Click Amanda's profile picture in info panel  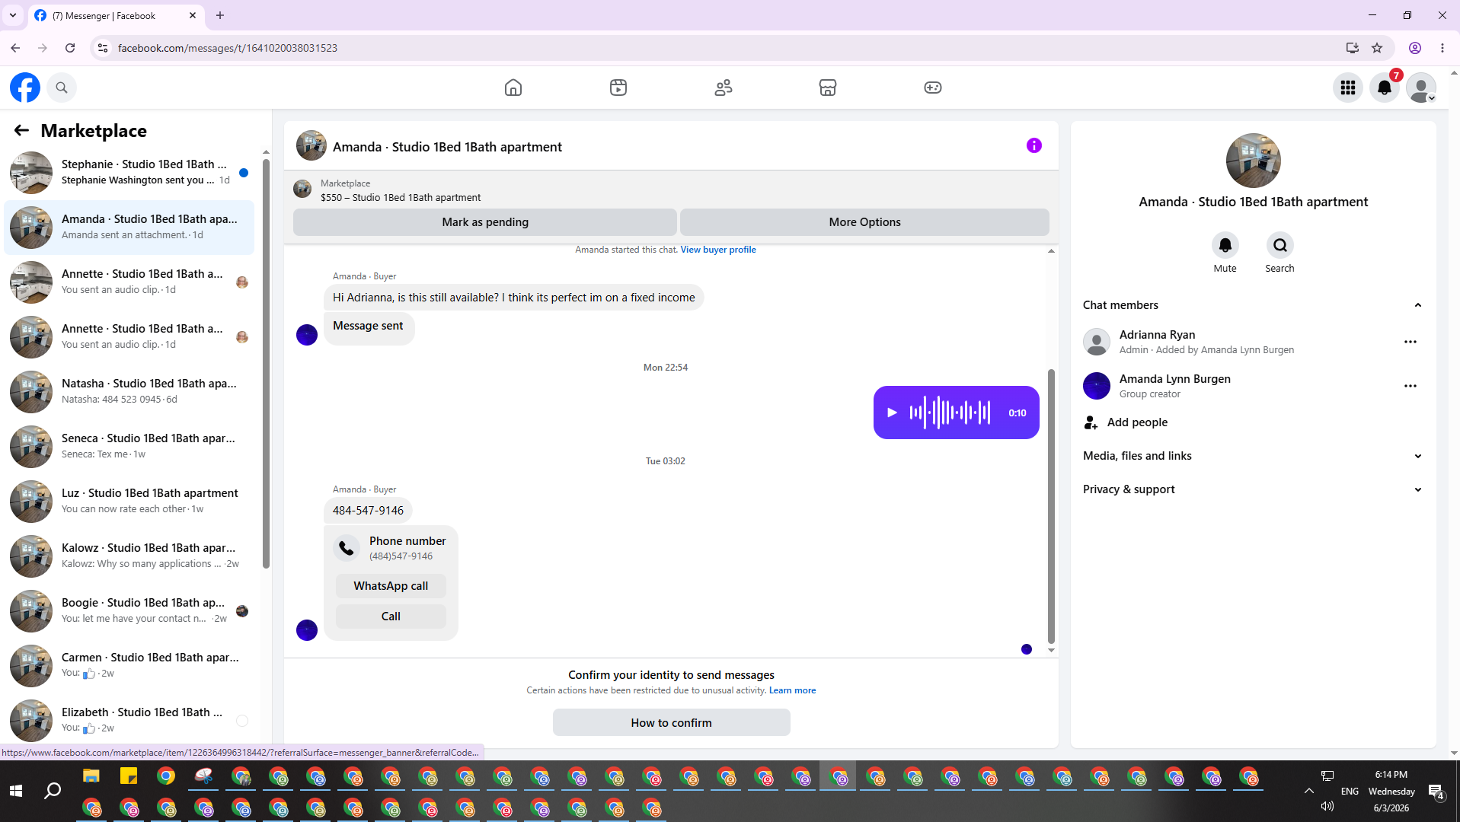[x=1253, y=161]
